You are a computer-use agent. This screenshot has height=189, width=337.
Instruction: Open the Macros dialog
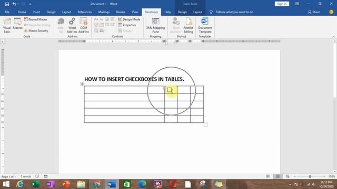17,24
